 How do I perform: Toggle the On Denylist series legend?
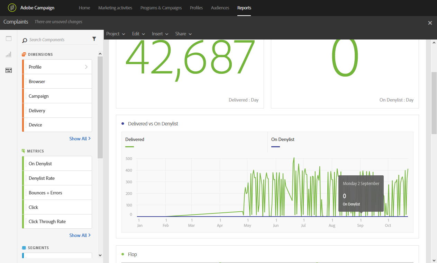coord(283,140)
